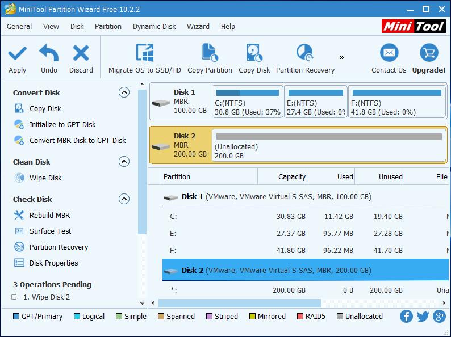Select the *: unallocated 200.00 GB row
Screen dimensions: 451x337
coord(306,290)
